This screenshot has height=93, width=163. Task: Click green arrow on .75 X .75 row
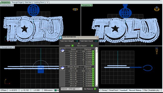coord(93,84)
